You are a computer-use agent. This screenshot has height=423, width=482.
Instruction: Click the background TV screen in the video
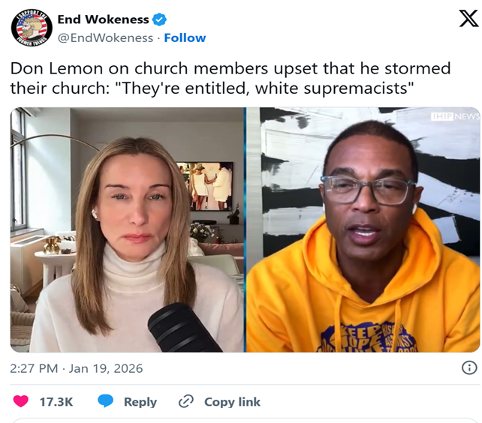pyautogui.click(x=205, y=185)
